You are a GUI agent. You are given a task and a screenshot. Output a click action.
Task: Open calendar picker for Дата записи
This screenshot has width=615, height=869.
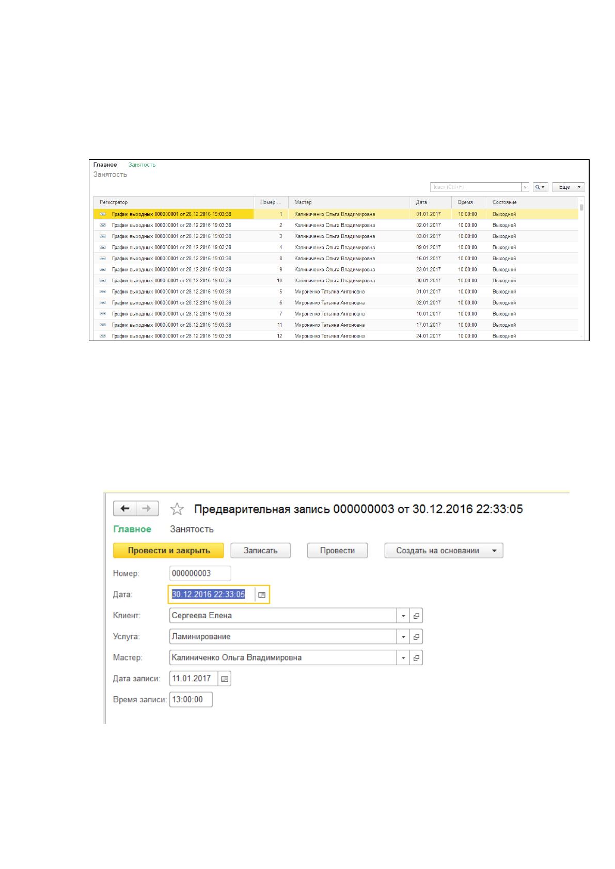(224, 679)
